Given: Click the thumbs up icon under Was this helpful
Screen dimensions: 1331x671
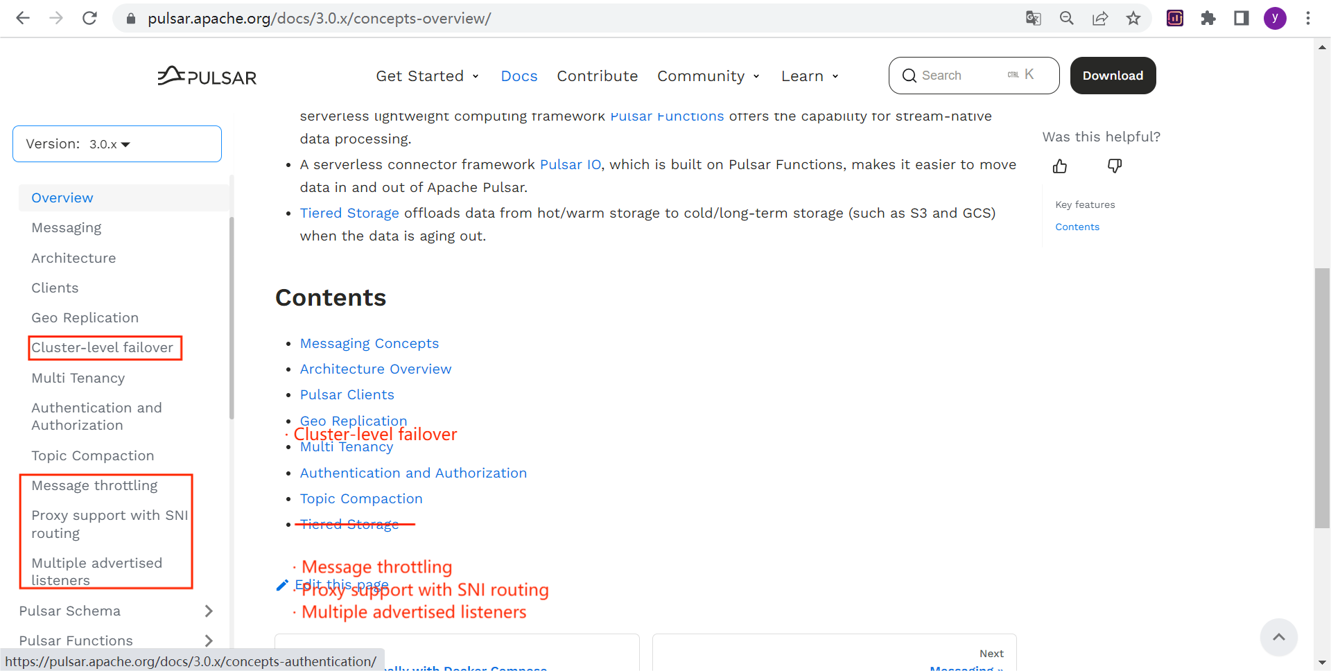Looking at the screenshot, I should [1059, 166].
